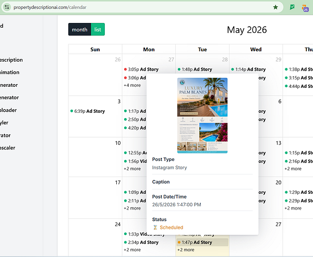Click the Mon column header
The image size is (313, 257).
pyautogui.click(x=149, y=49)
